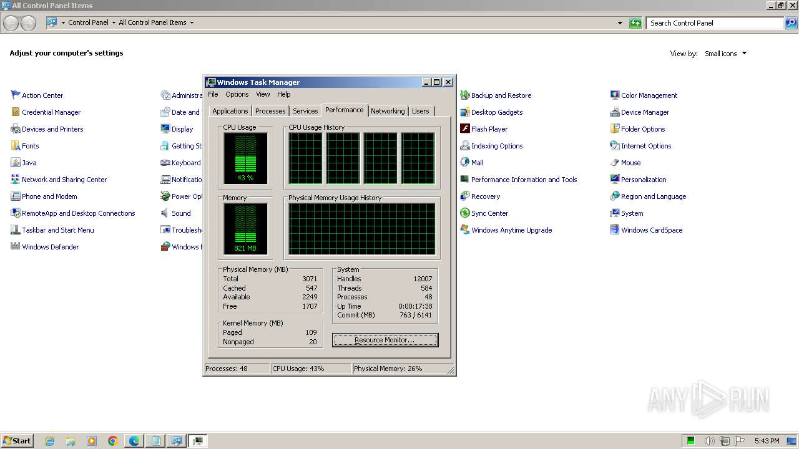Click the Resource Monitor button
The width and height of the screenshot is (799, 449).
tap(385, 340)
